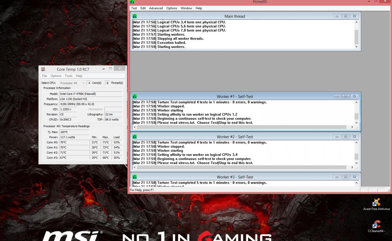Viewport: 392px width, 241px height.
Task: Close the Worker #1 window
Action: (x=355, y=96)
